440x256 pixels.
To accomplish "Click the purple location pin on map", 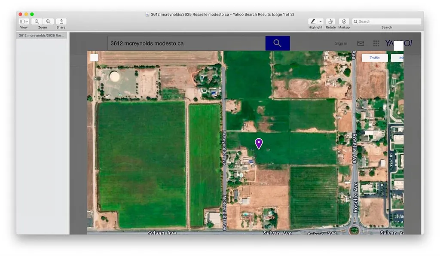I will coord(259,143).
